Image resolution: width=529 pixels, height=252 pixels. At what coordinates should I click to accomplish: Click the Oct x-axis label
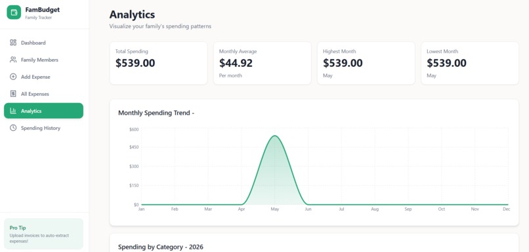tap(442, 209)
